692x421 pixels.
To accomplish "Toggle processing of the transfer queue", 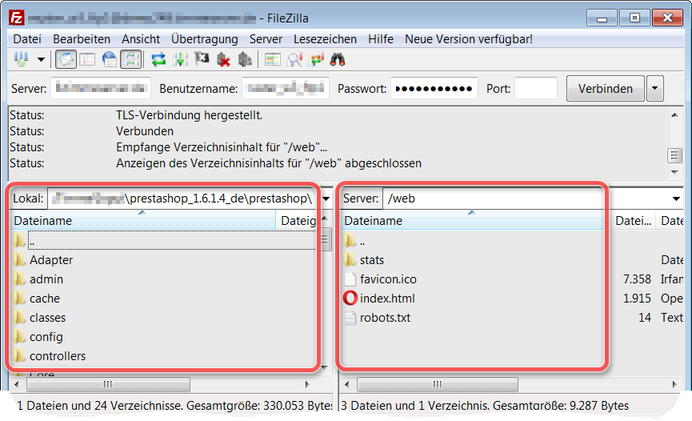I will (x=180, y=59).
